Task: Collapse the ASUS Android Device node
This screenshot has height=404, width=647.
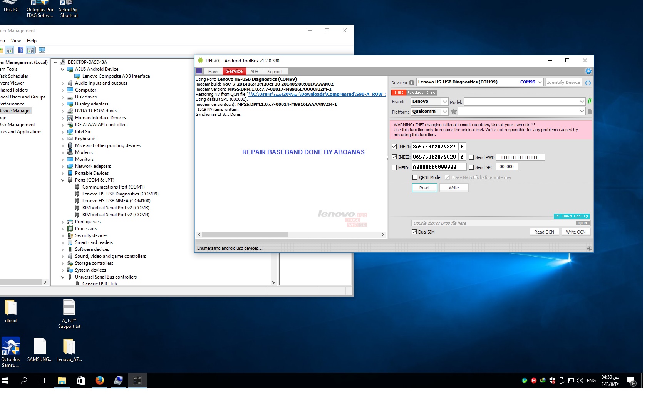Action: tap(62, 69)
